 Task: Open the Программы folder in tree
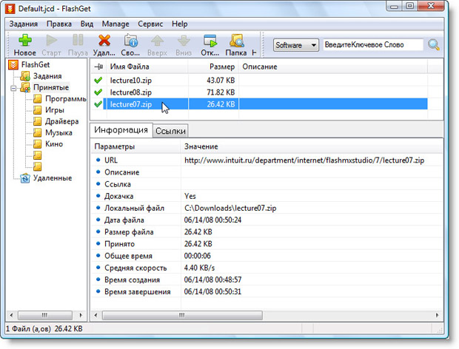coord(66,99)
